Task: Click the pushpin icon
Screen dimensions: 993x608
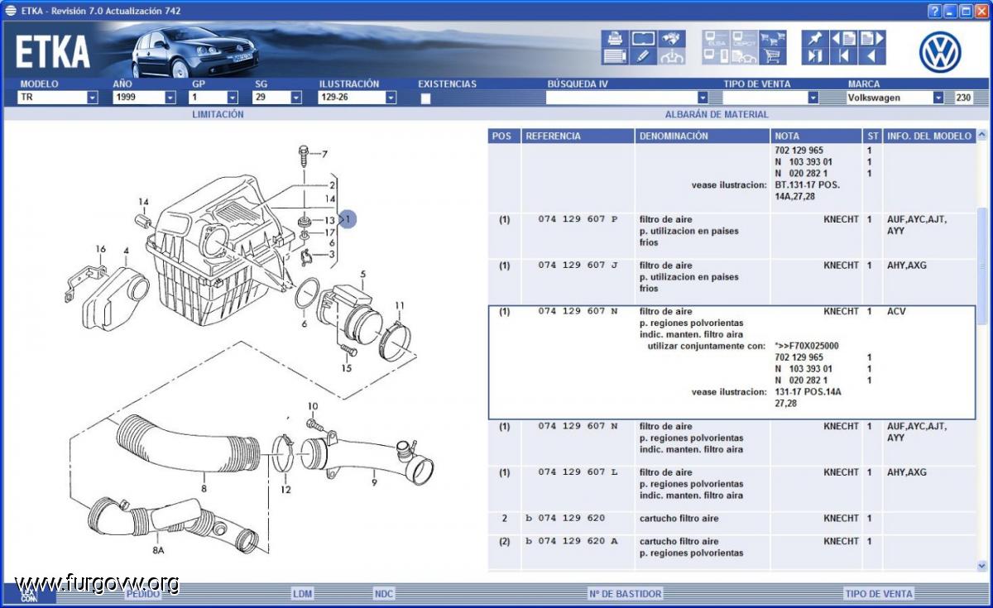Action: 816,38
